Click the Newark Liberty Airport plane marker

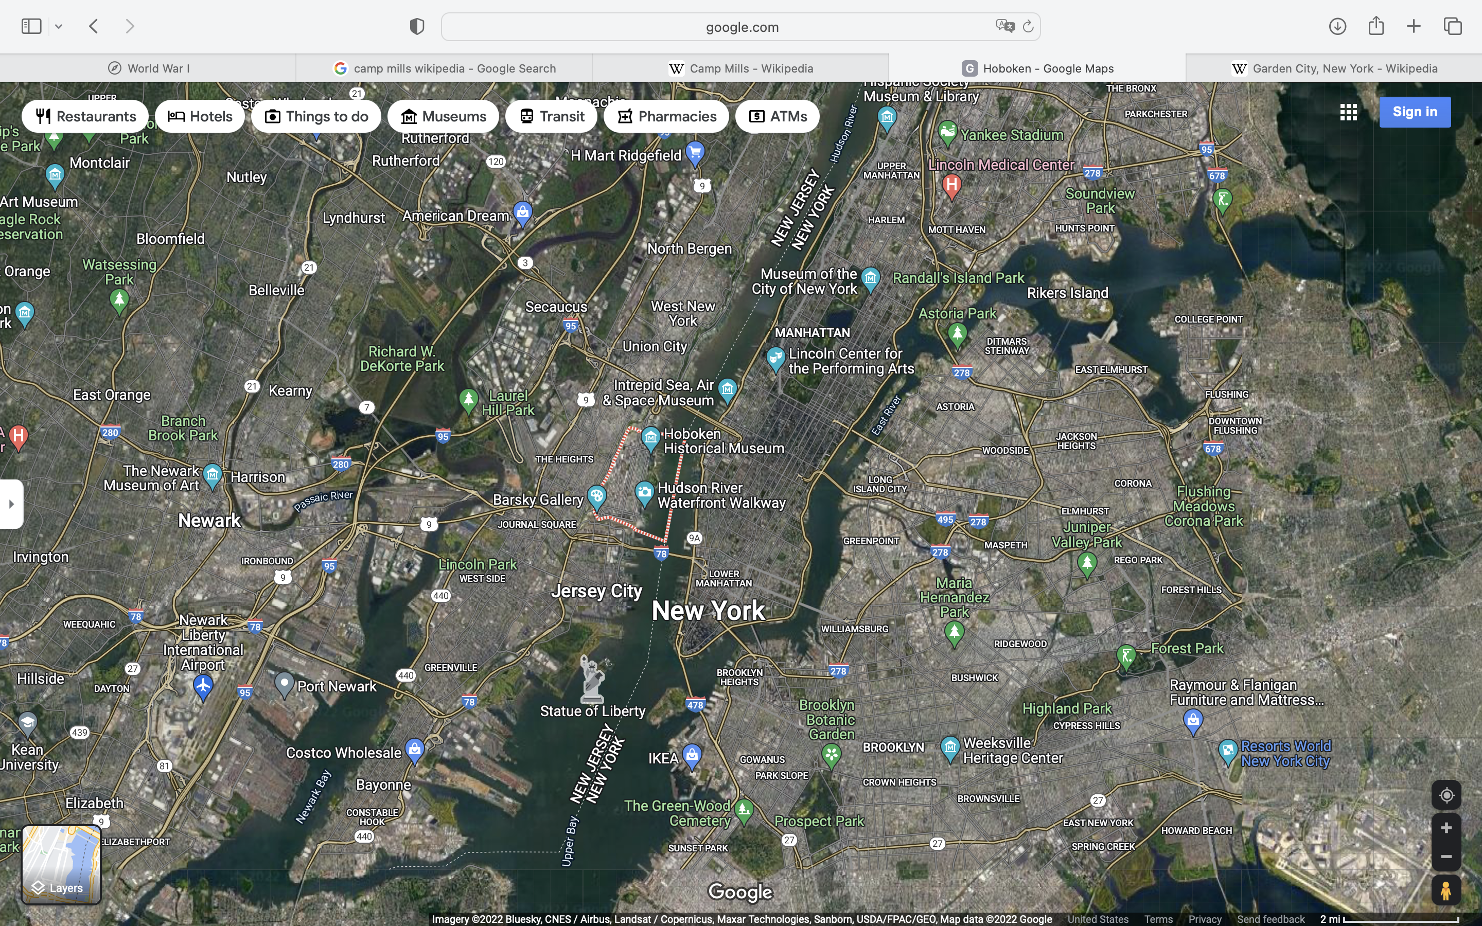click(x=203, y=685)
